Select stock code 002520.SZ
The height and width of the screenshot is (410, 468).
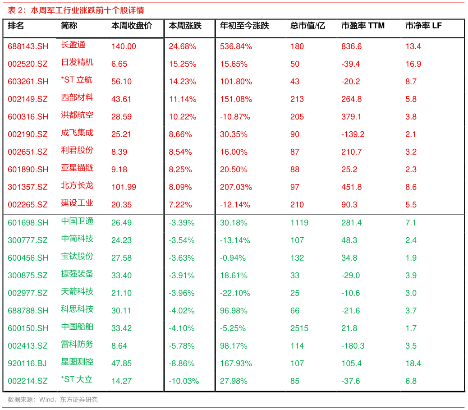pyautogui.click(x=28, y=64)
